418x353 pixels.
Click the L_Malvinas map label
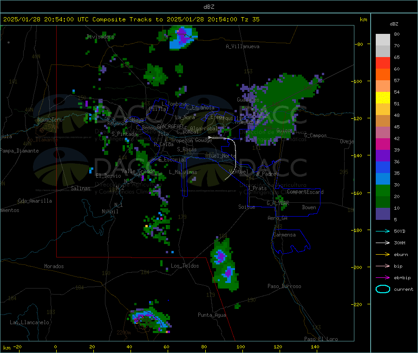pyautogui.click(x=183, y=172)
